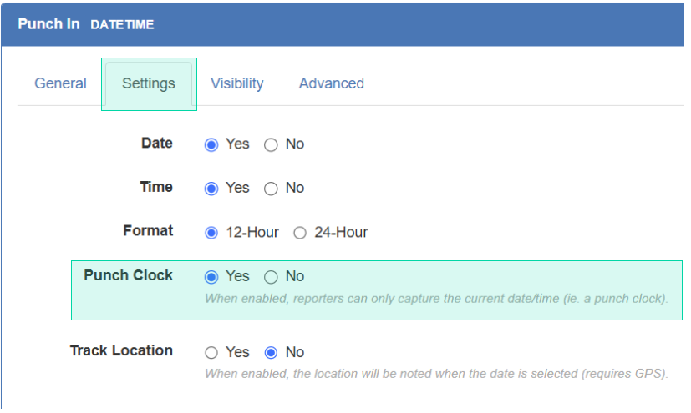Viewport: 691px width, 413px height.
Task: Turn on Track Location with Yes
Action: coord(211,353)
